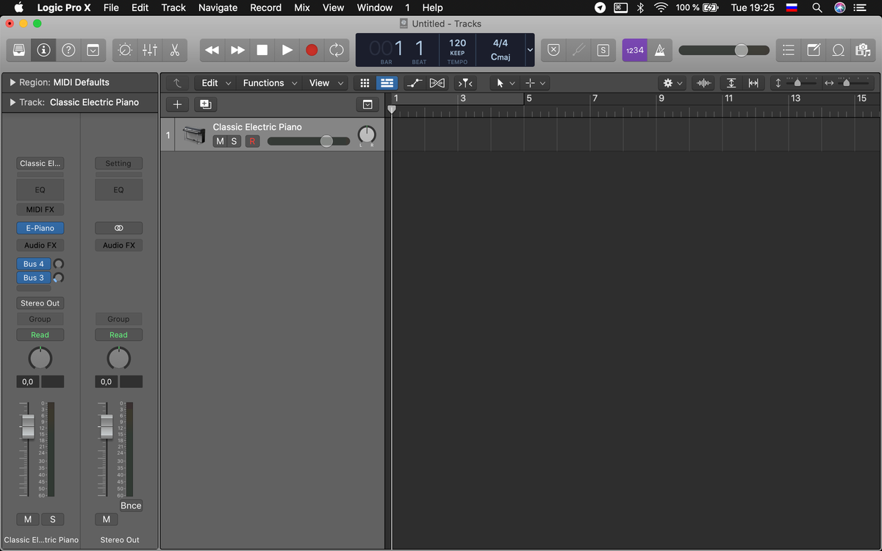Image resolution: width=882 pixels, height=551 pixels.
Task: Toggle the Metronome click button
Action: point(660,50)
